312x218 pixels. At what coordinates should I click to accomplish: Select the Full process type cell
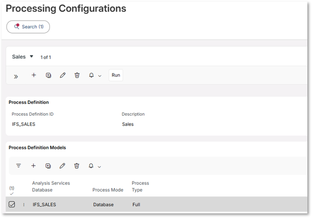(x=136, y=205)
